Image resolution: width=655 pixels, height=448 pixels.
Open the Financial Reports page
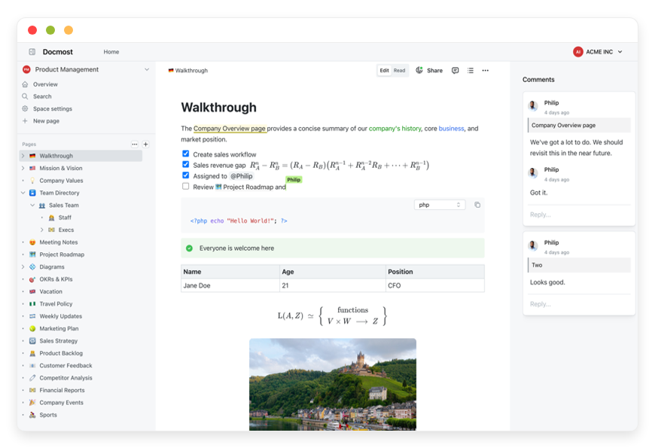62,390
